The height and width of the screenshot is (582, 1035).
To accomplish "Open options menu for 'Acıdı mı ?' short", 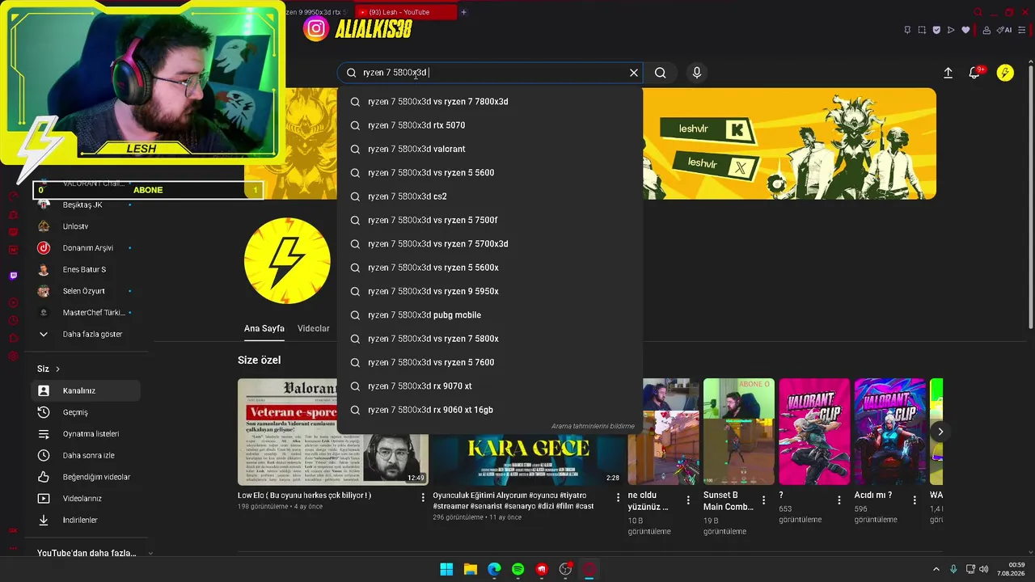I will tap(915, 500).
